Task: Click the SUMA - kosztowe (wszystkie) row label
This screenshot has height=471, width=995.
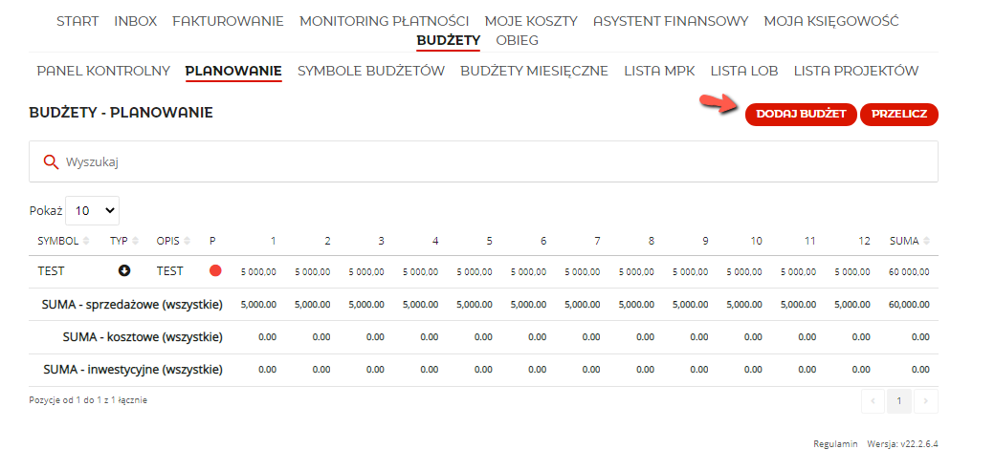Action: tap(143, 337)
